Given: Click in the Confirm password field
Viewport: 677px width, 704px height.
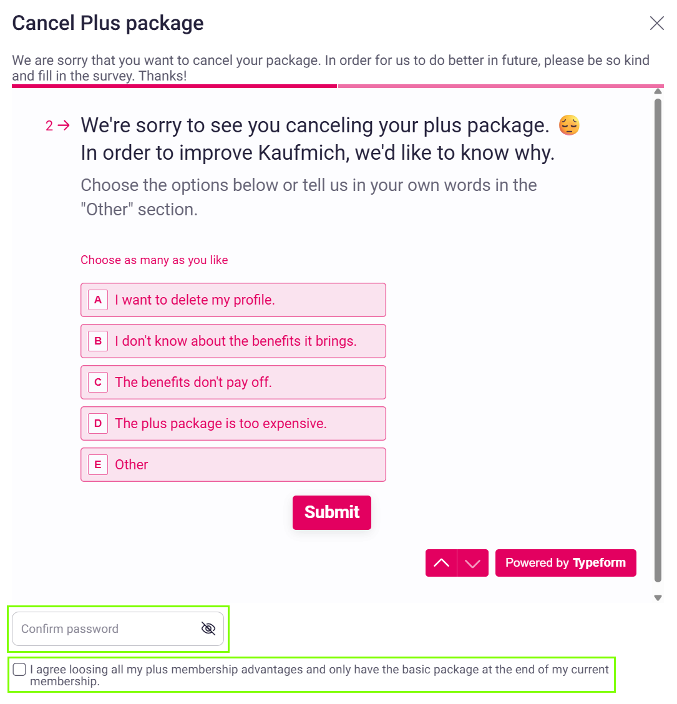Looking at the screenshot, I should (x=118, y=628).
